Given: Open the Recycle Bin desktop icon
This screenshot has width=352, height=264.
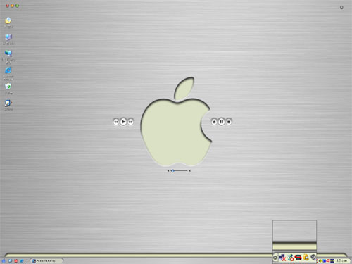Looking at the screenshot, I should pyautogui.click(x=8, y=87).
